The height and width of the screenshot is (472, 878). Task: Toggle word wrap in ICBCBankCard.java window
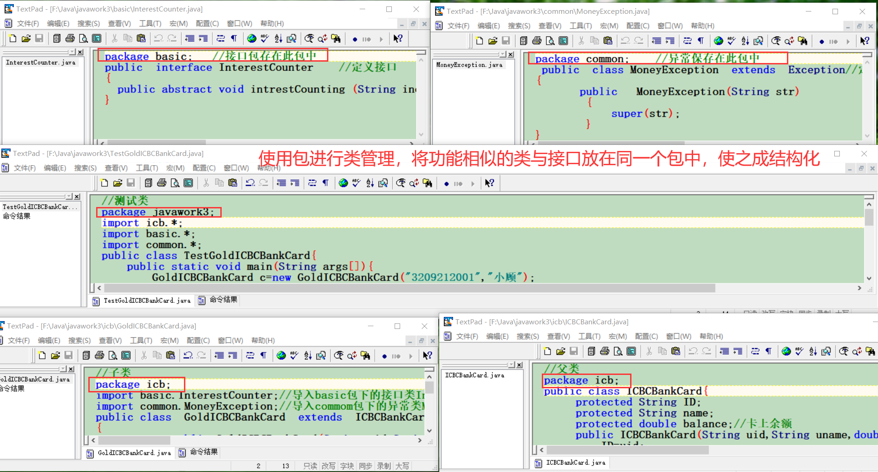755,351
